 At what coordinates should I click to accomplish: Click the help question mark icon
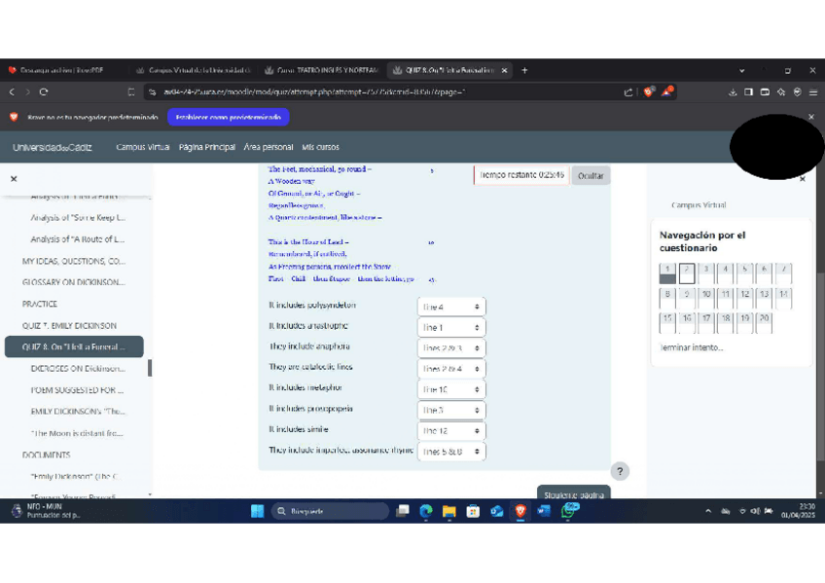pos(620,471)
